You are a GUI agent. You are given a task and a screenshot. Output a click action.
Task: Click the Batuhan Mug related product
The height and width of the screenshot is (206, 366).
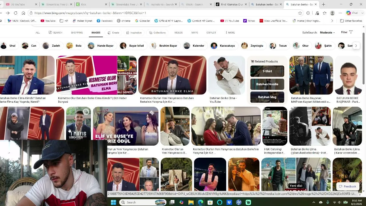tap(267, 97)
